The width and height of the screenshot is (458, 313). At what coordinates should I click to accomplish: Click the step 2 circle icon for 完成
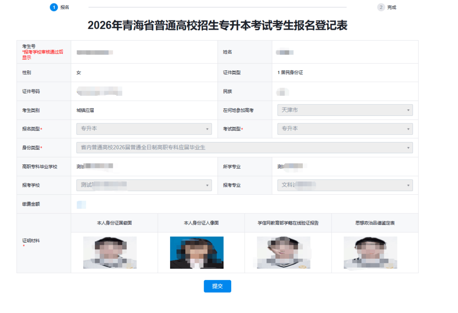381,7
